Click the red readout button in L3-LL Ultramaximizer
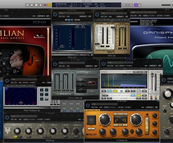 [92, 83]
